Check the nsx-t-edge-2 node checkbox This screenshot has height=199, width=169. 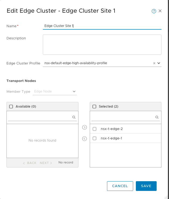point(95,129)
